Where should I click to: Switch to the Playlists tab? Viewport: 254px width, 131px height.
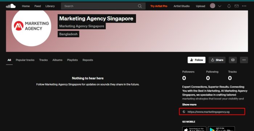pyautogui.click(x=73, y=60)
